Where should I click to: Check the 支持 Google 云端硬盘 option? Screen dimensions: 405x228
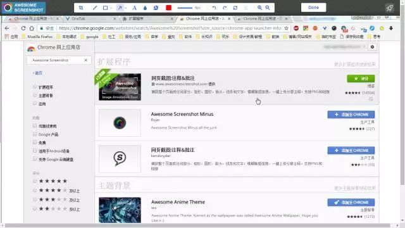(x=35, y=159)
